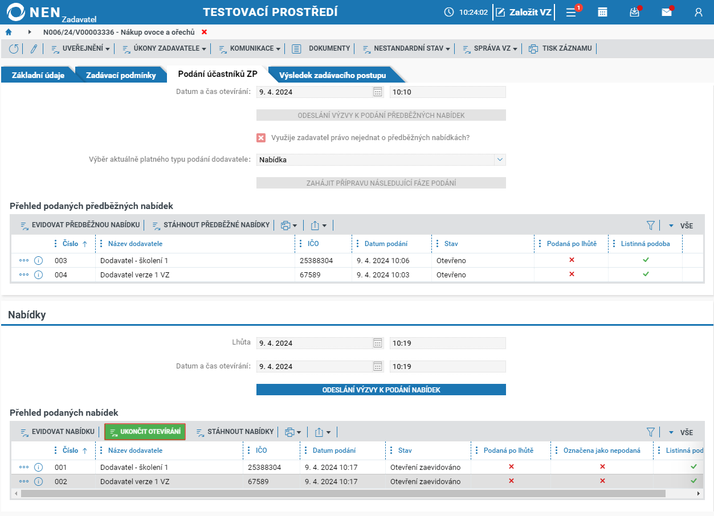Switch to Zadávací podmínky tab
The height and width of the screenshot is (516, 714).
(121, 75)
